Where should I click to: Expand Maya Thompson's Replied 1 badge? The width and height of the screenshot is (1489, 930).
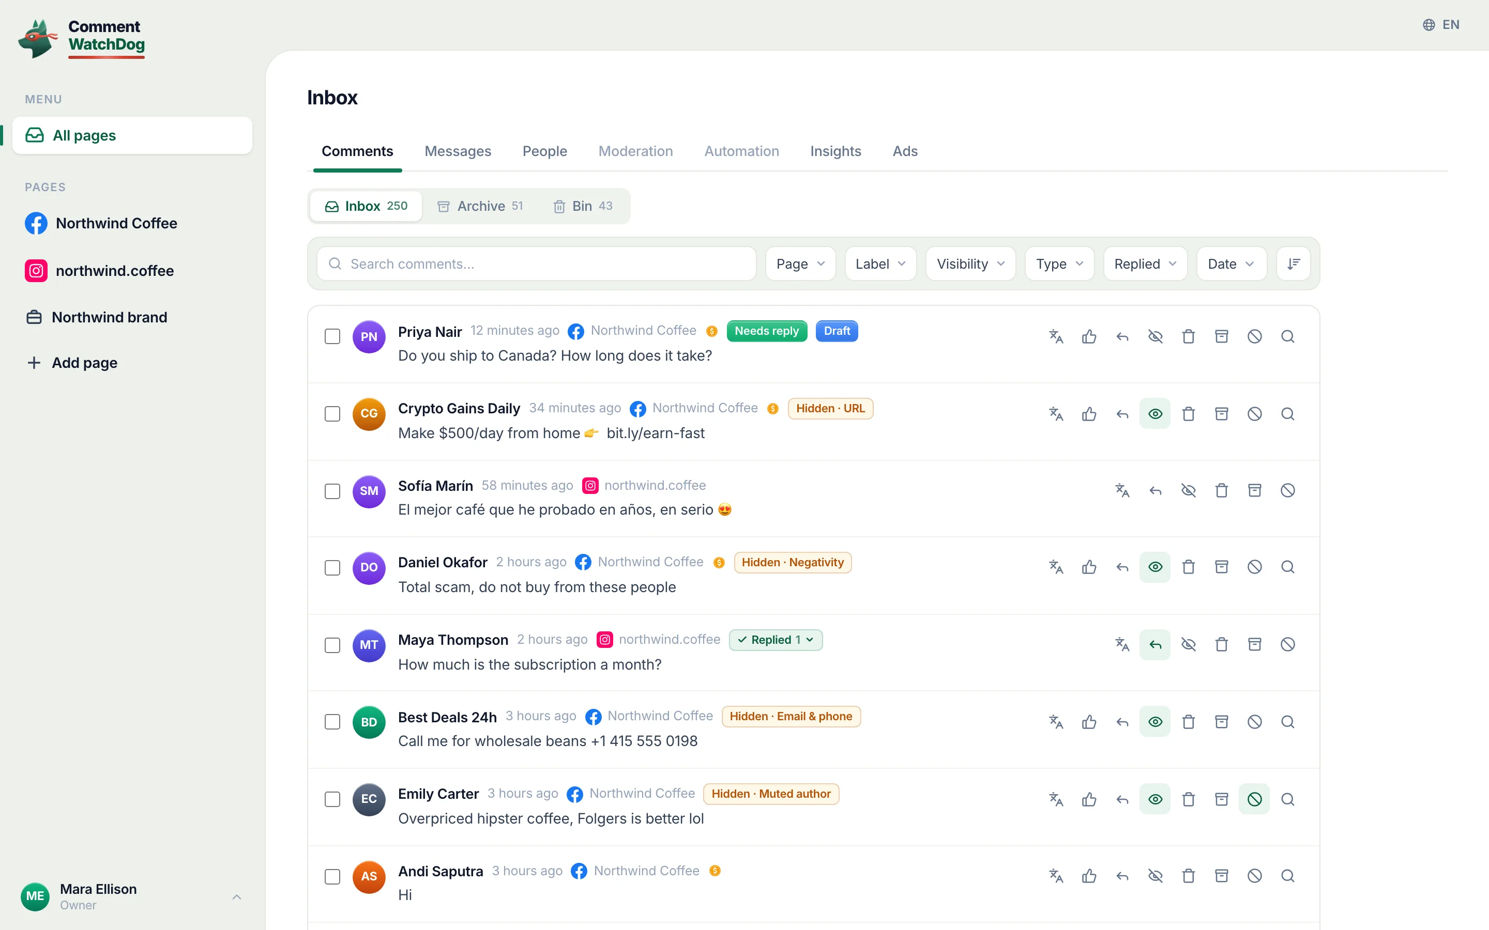(x=776, y=640)
